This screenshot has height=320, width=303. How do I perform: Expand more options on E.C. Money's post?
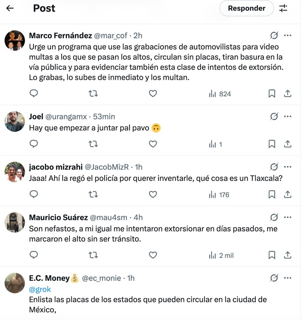pos(288,278)
